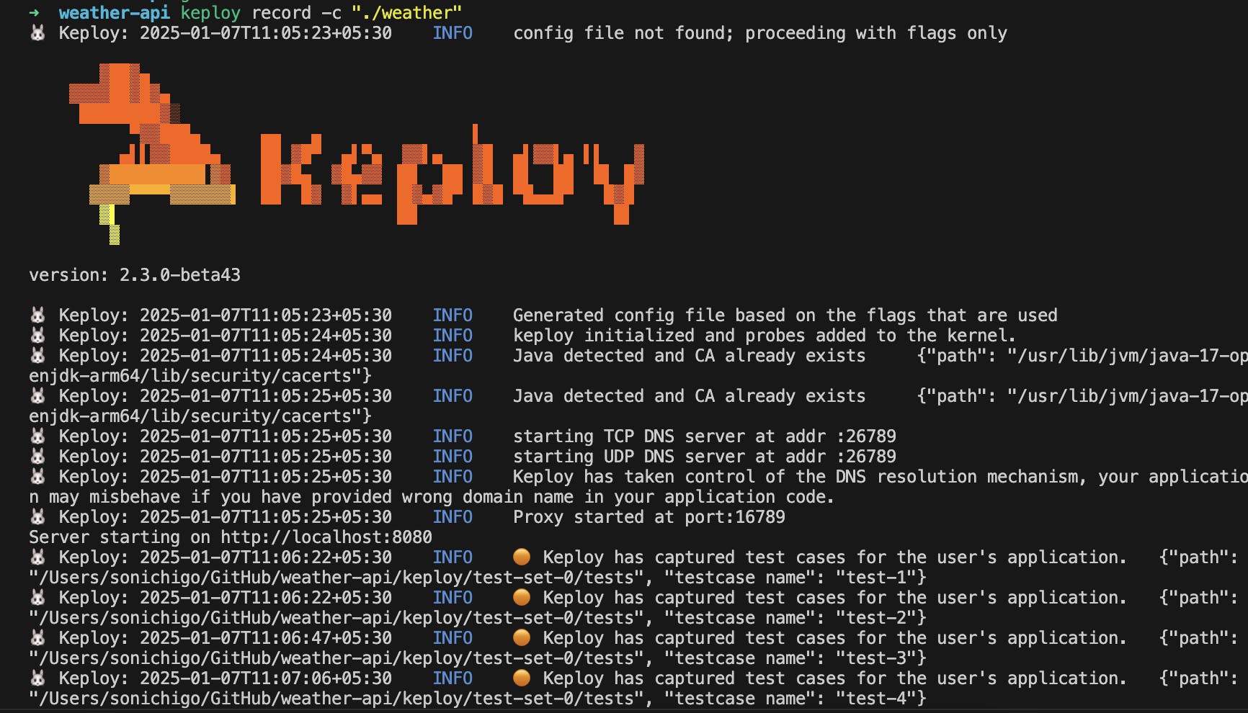Image resolution: width=1248 pixels, height=713 pixels.
Task: Click INFO label on the 11:06:47 log line
Action: (453, 638)
